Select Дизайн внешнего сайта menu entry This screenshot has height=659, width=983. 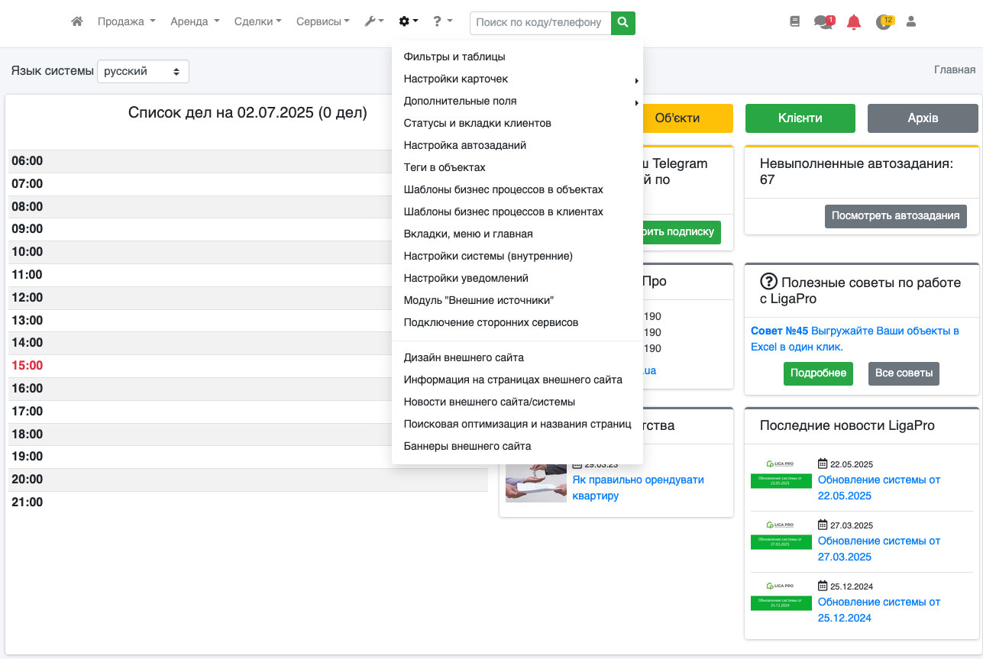pyautogui.click(x=464, y=358)
